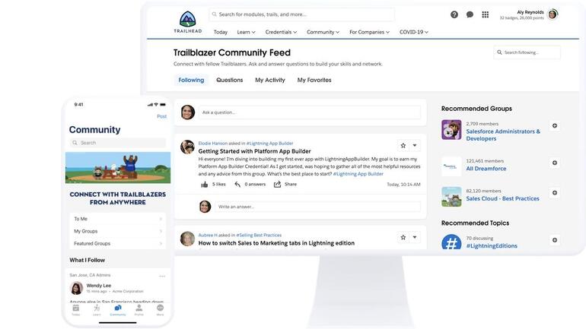Favorite the Sales to Marketing tabs post star
586x329 pixels.
point(403,237)
